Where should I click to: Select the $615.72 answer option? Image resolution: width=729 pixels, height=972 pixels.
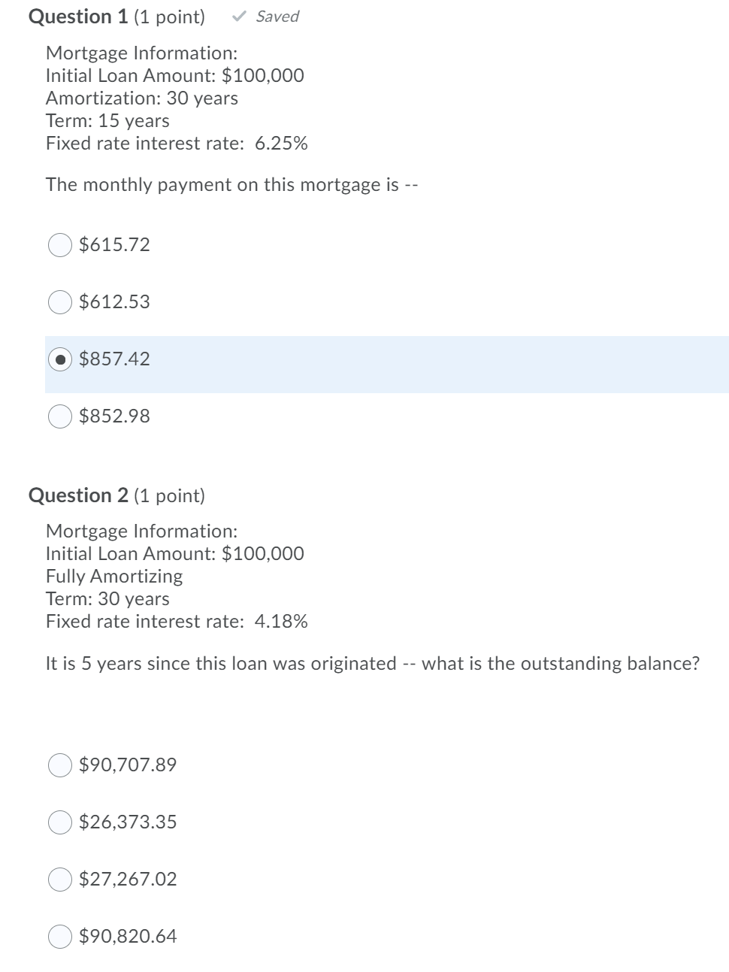59,244
